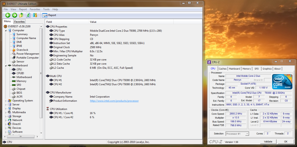Open the Graphics tab in CPU-Z
The height and width of the screenshot is (147, 297).
tap(267, 69)
